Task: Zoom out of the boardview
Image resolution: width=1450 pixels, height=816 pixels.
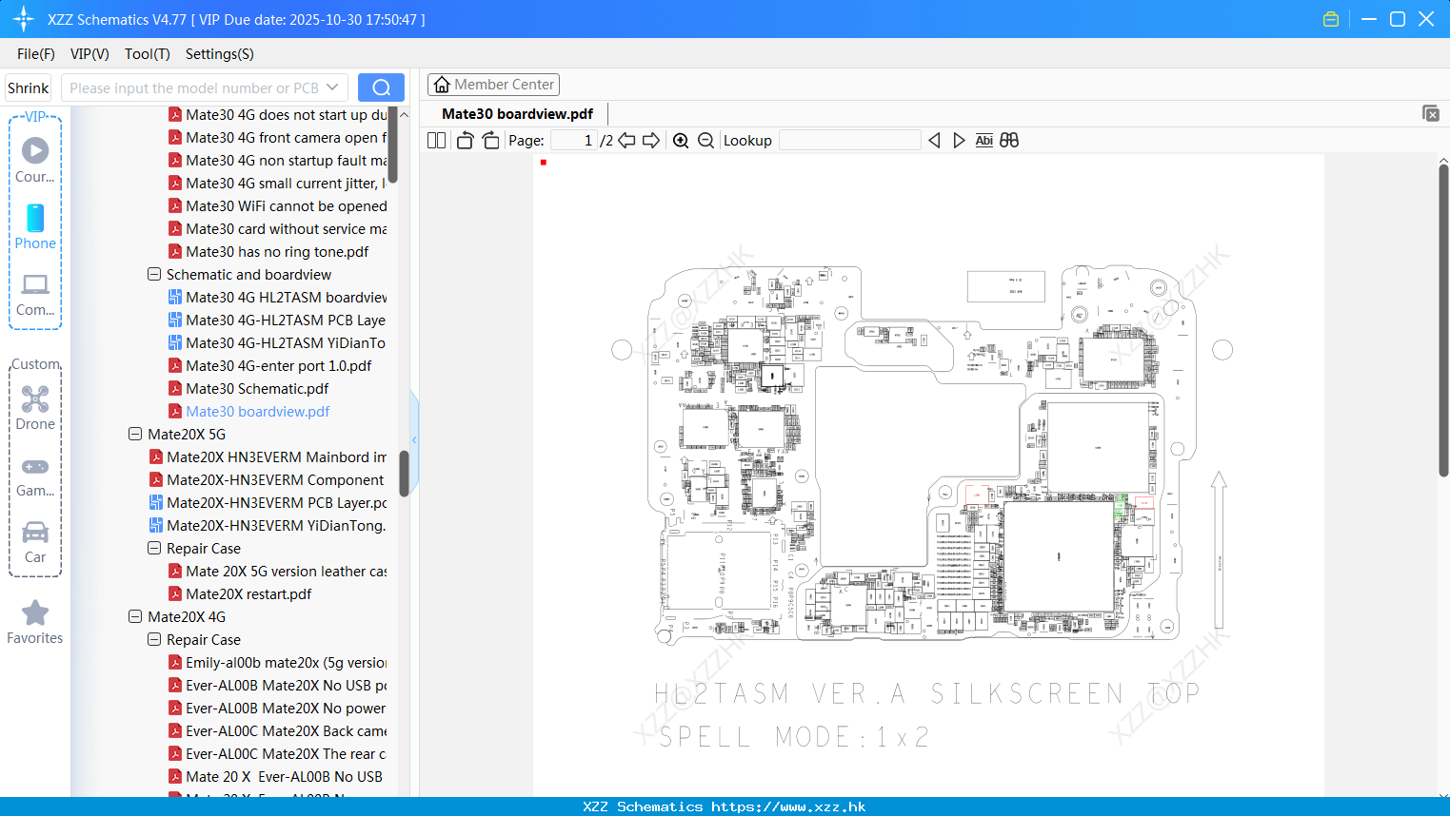Action: (705, 141)
